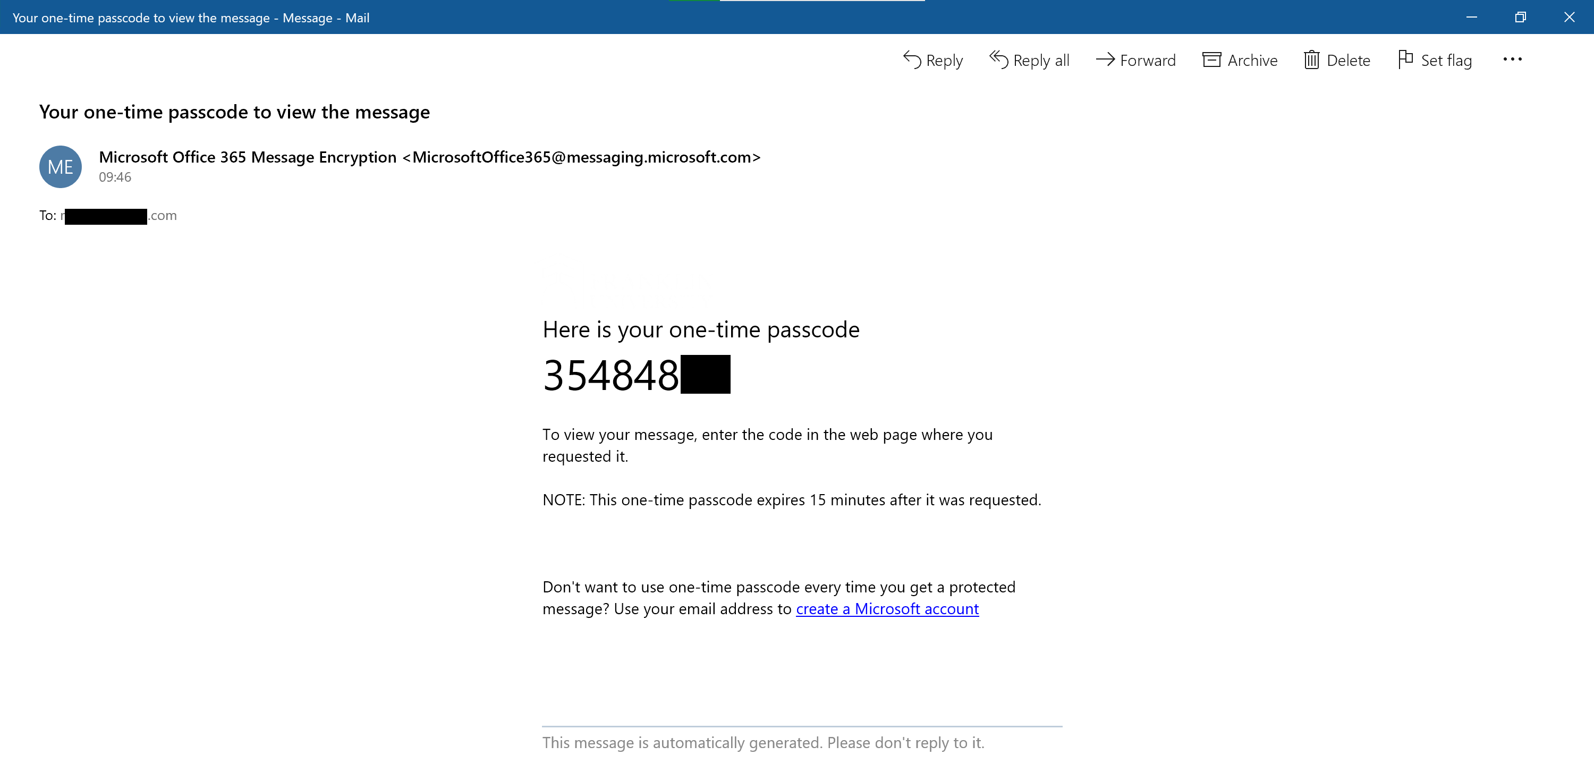Click the sender email address field
The height and width of the screenshot is (772, 1594).
429,157
